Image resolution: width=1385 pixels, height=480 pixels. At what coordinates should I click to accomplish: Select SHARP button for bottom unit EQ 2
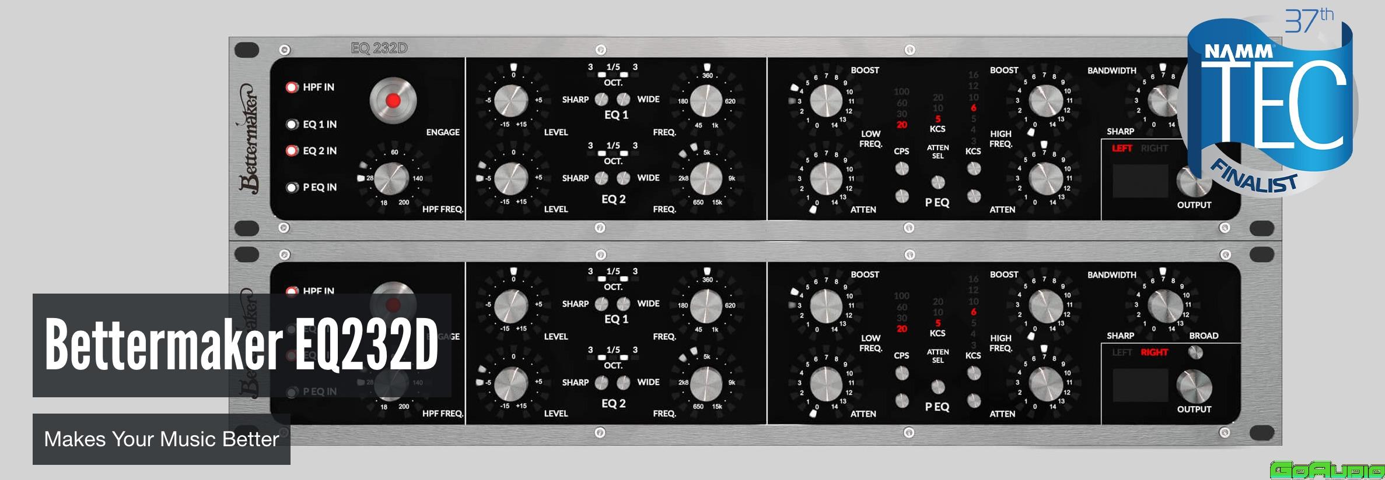point(601,383)
